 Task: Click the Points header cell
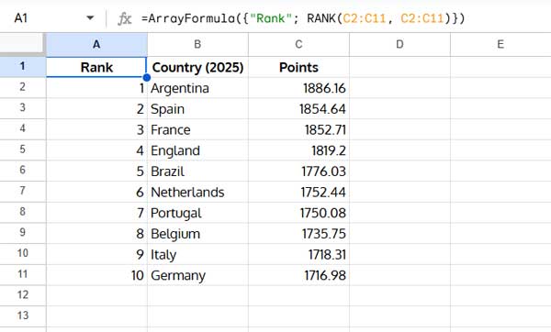(x=298, y=67)
